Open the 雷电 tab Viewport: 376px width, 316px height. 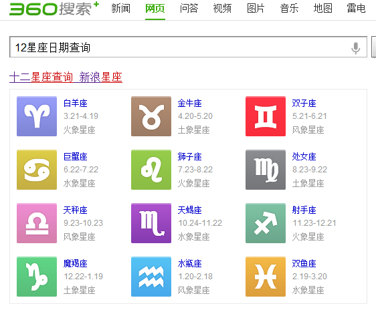click(356, 9)
